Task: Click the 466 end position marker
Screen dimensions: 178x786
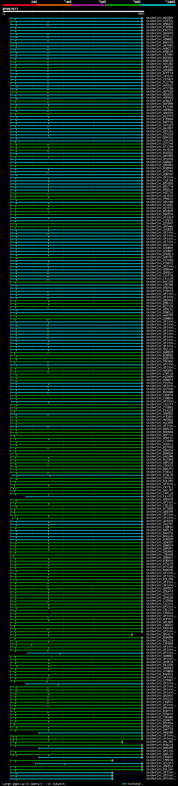Action: point(140,14)
